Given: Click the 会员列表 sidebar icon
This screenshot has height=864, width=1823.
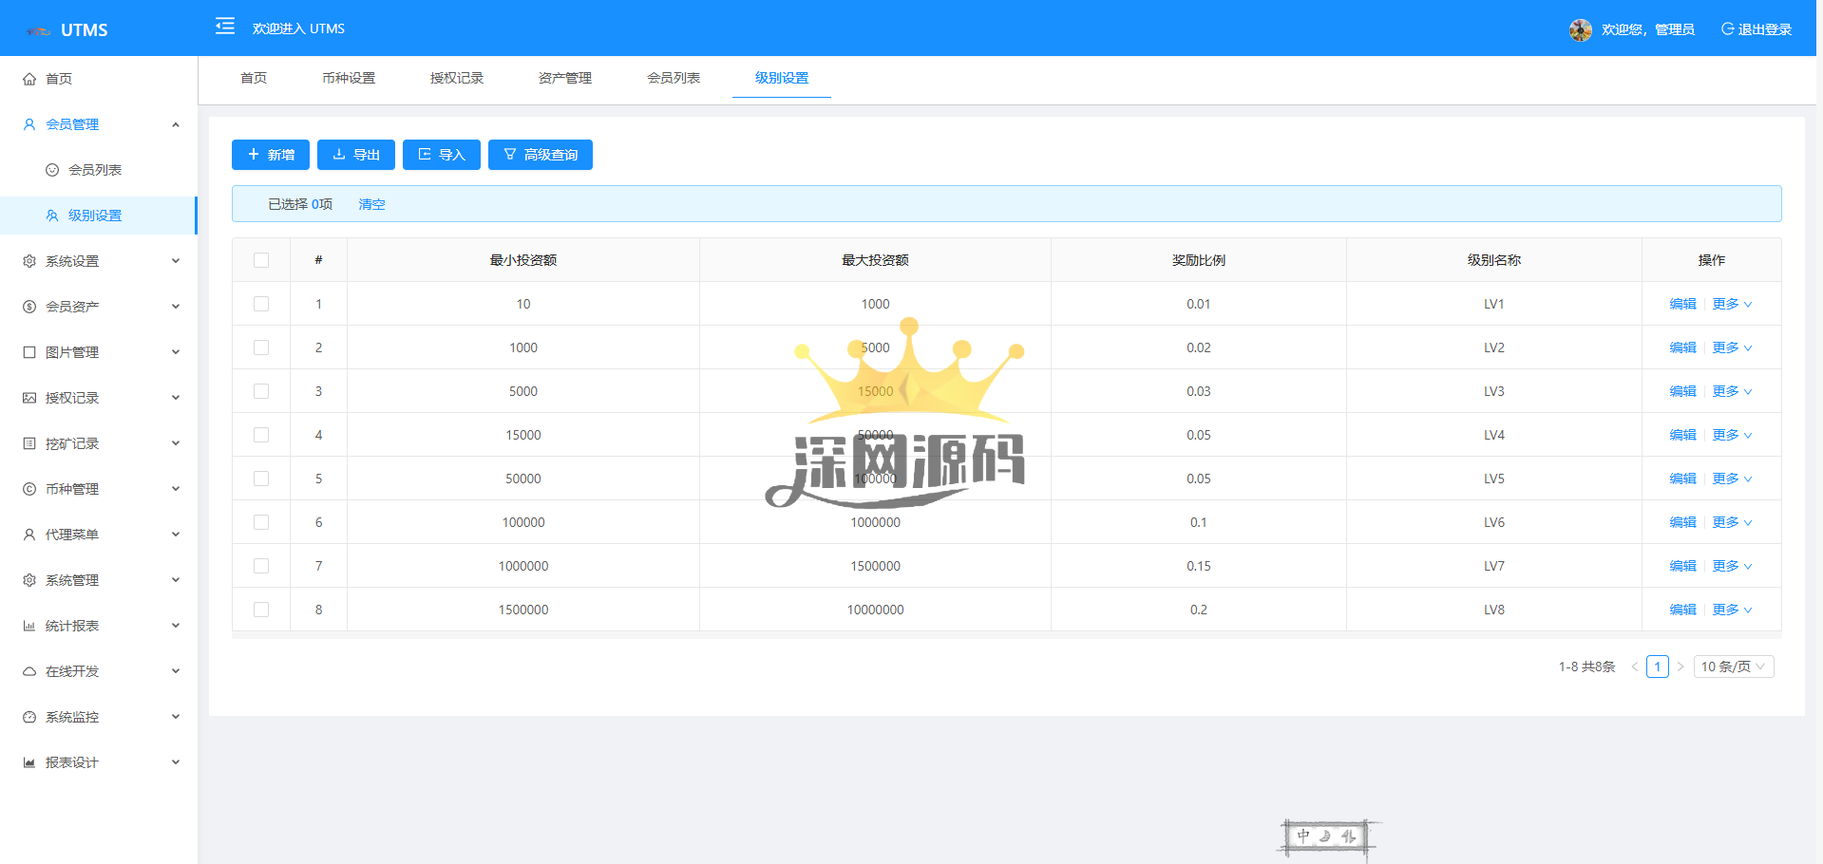Looking at the screenshot, I should pos(52,170).
